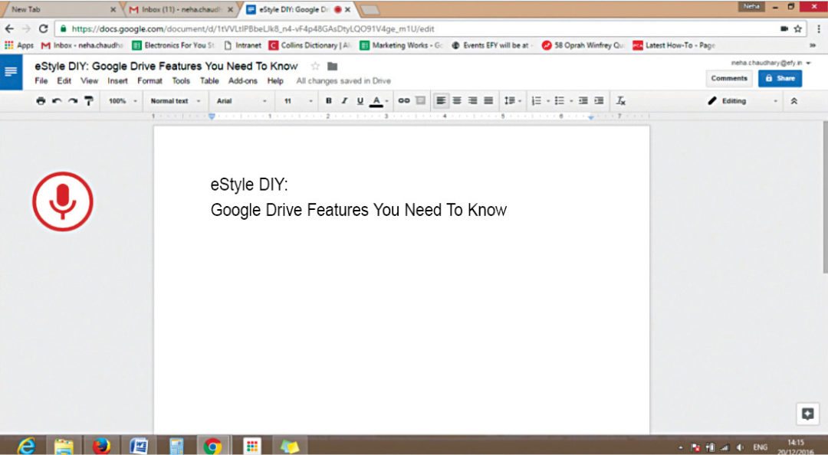828x455 pixels.
Task: Open the Insert menu
Action: 117,81
